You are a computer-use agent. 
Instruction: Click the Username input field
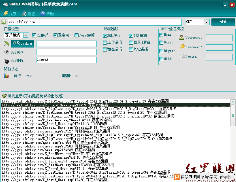click(219, 38)
